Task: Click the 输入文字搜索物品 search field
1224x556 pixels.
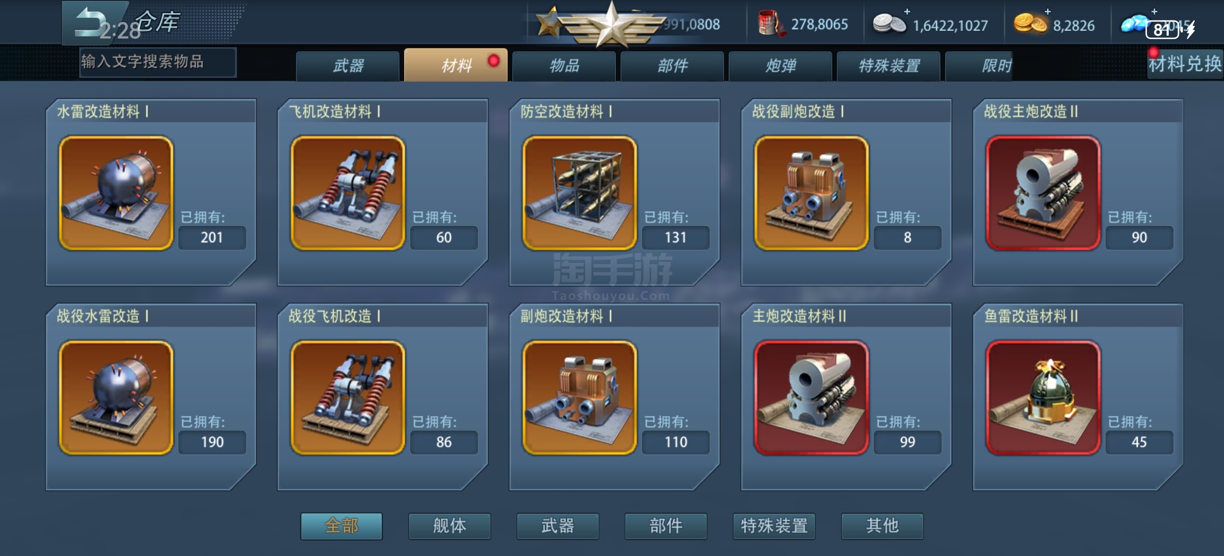Action: (157, 62)
